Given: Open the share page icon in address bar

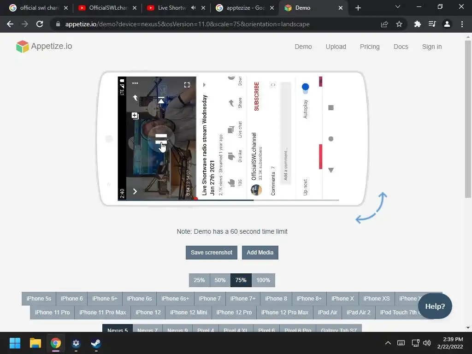Looking at the screenshot, I should [384, 24].
